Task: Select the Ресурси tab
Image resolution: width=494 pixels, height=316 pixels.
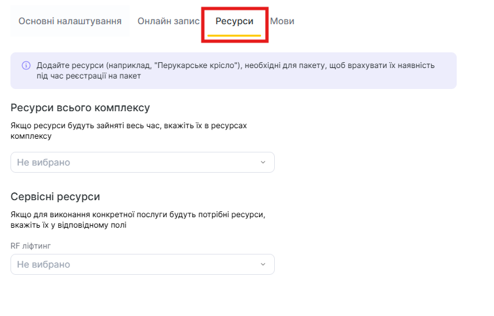Action: coord(234,21)
